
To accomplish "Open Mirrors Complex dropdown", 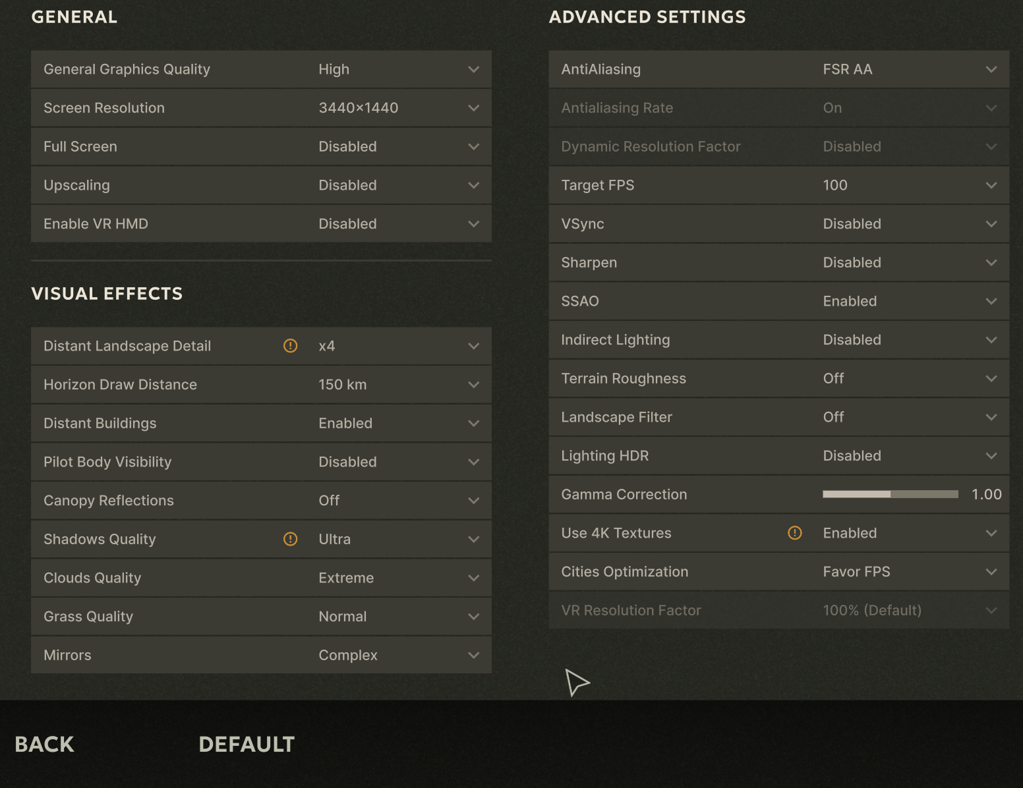I will point(261,655).
